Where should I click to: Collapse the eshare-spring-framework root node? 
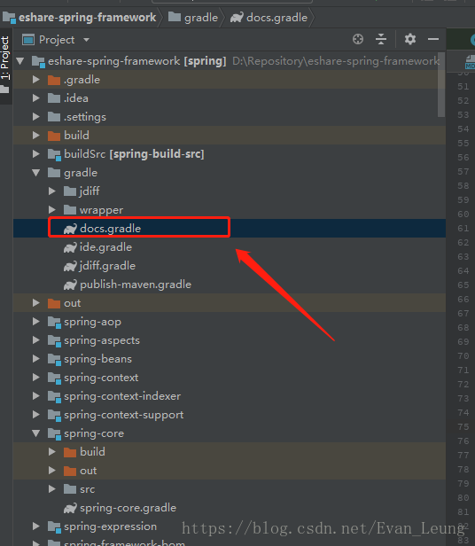[x=20, y=61]
